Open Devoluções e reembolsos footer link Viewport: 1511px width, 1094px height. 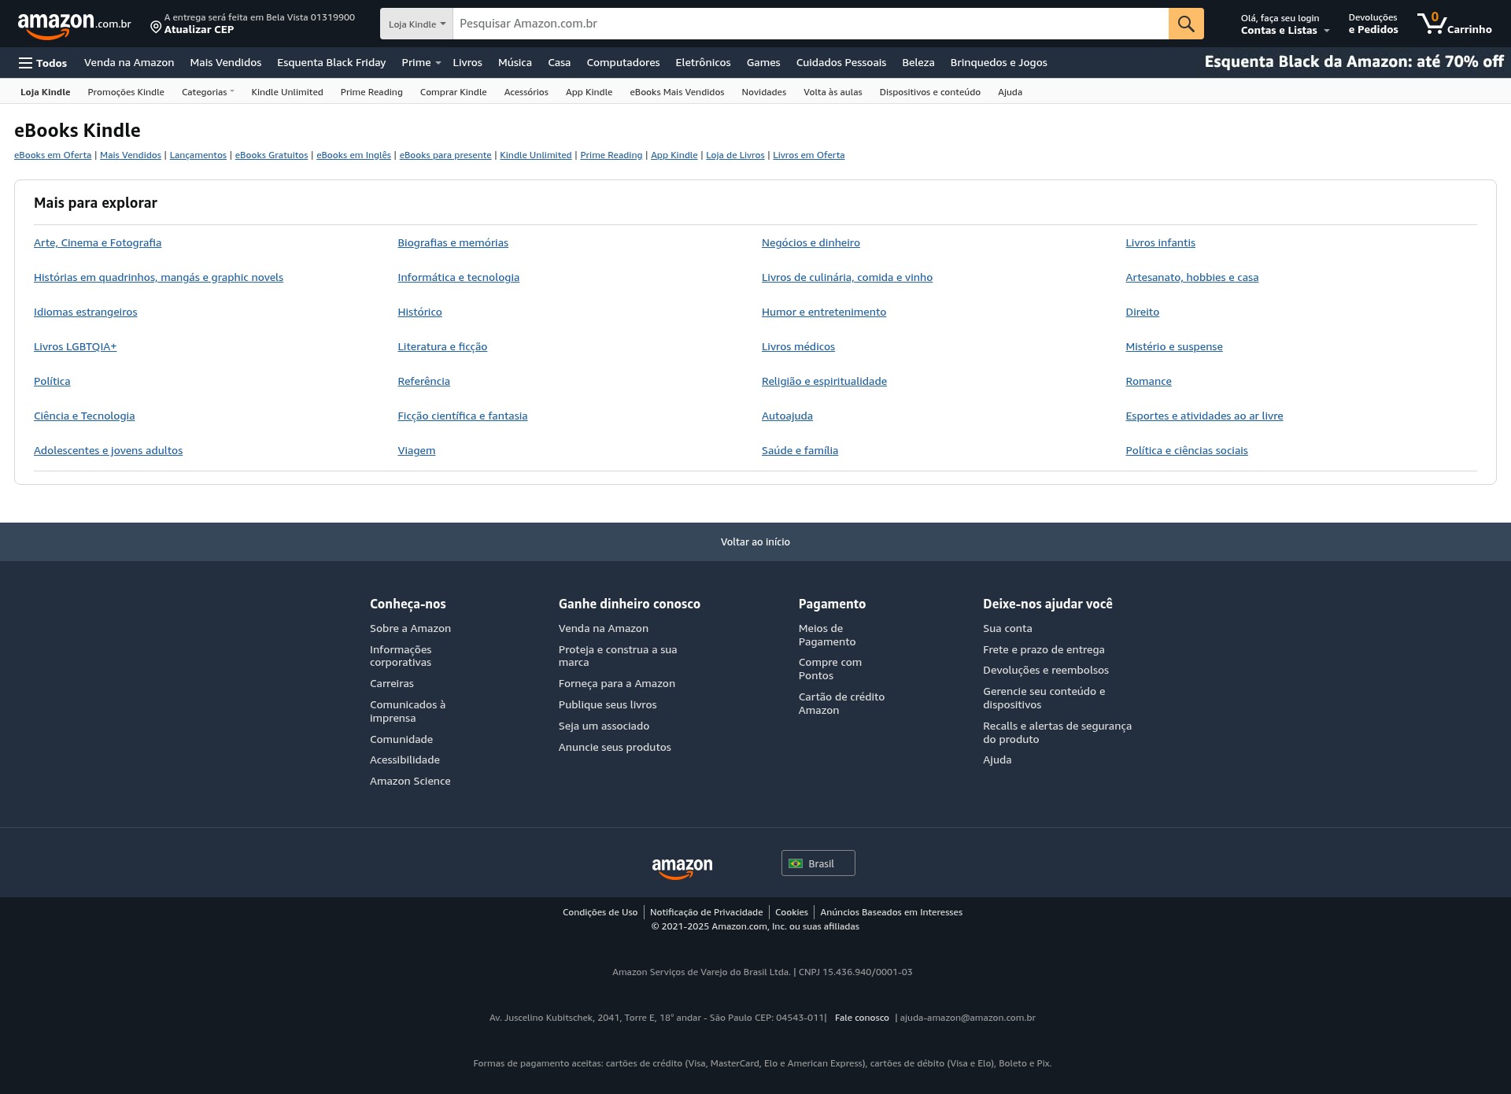[x=1046, y=671]
